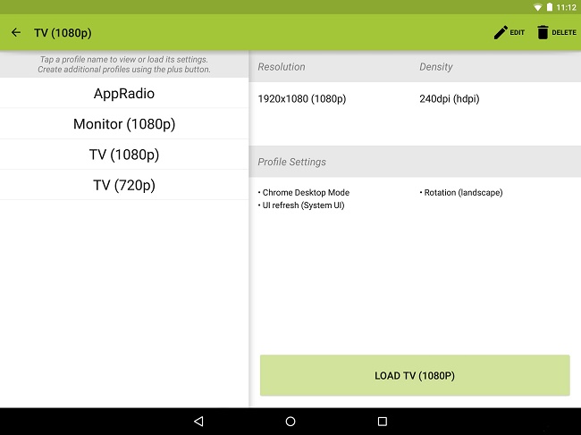
Task: Click the UI refresh (System UI) setting
Action: (x=301, y=205)
